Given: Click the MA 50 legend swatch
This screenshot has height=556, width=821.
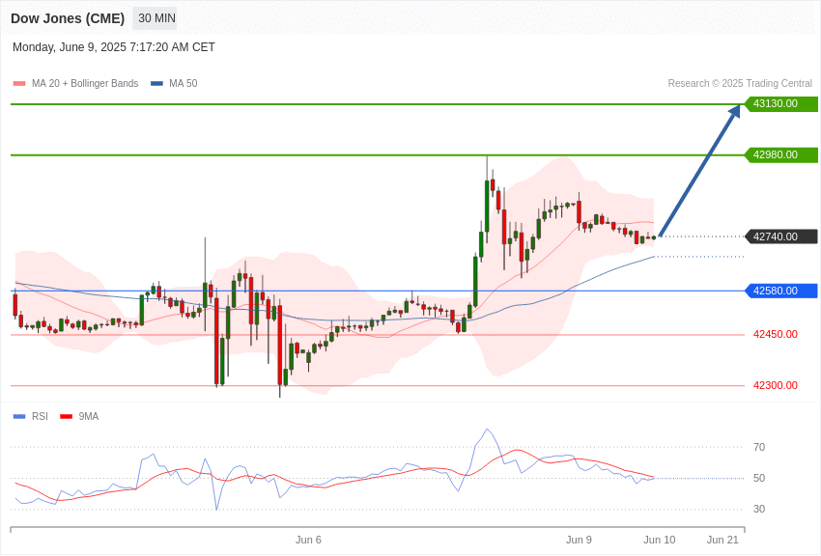Looking at the screenshot, I should 156,83.
